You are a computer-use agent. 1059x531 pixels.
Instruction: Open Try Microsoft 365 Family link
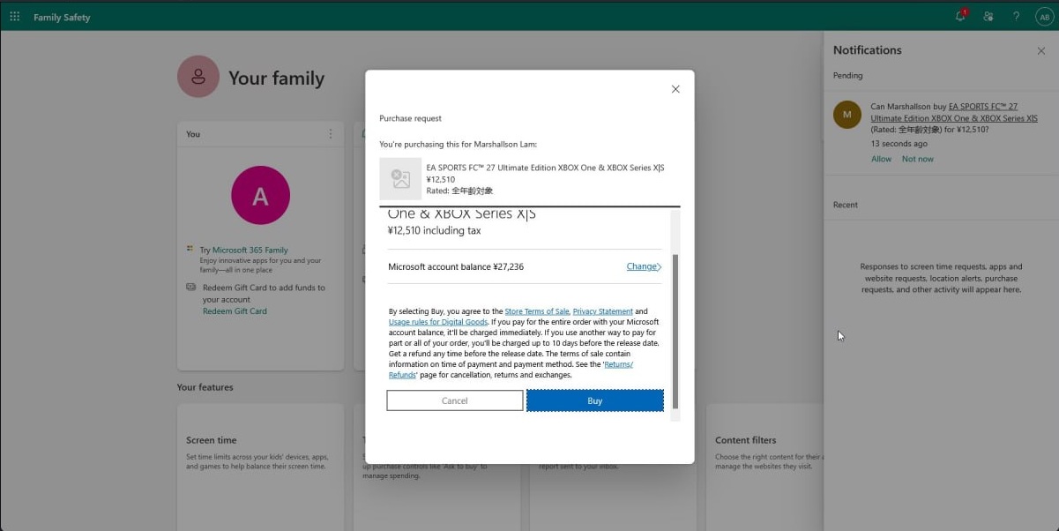pos(243,250)
